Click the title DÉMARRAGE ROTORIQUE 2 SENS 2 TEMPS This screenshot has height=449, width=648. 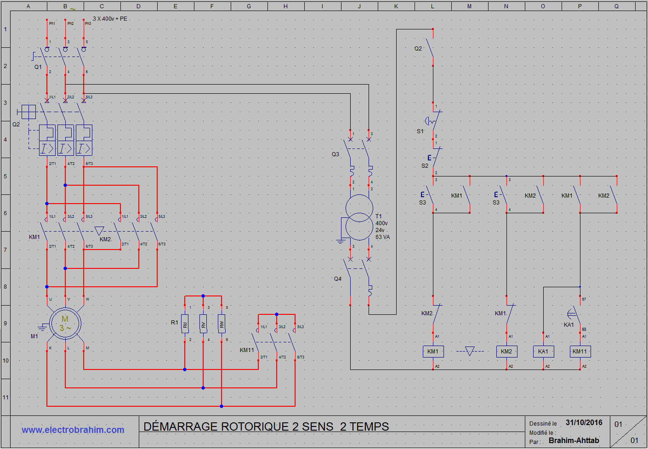[x=266, y=426]
